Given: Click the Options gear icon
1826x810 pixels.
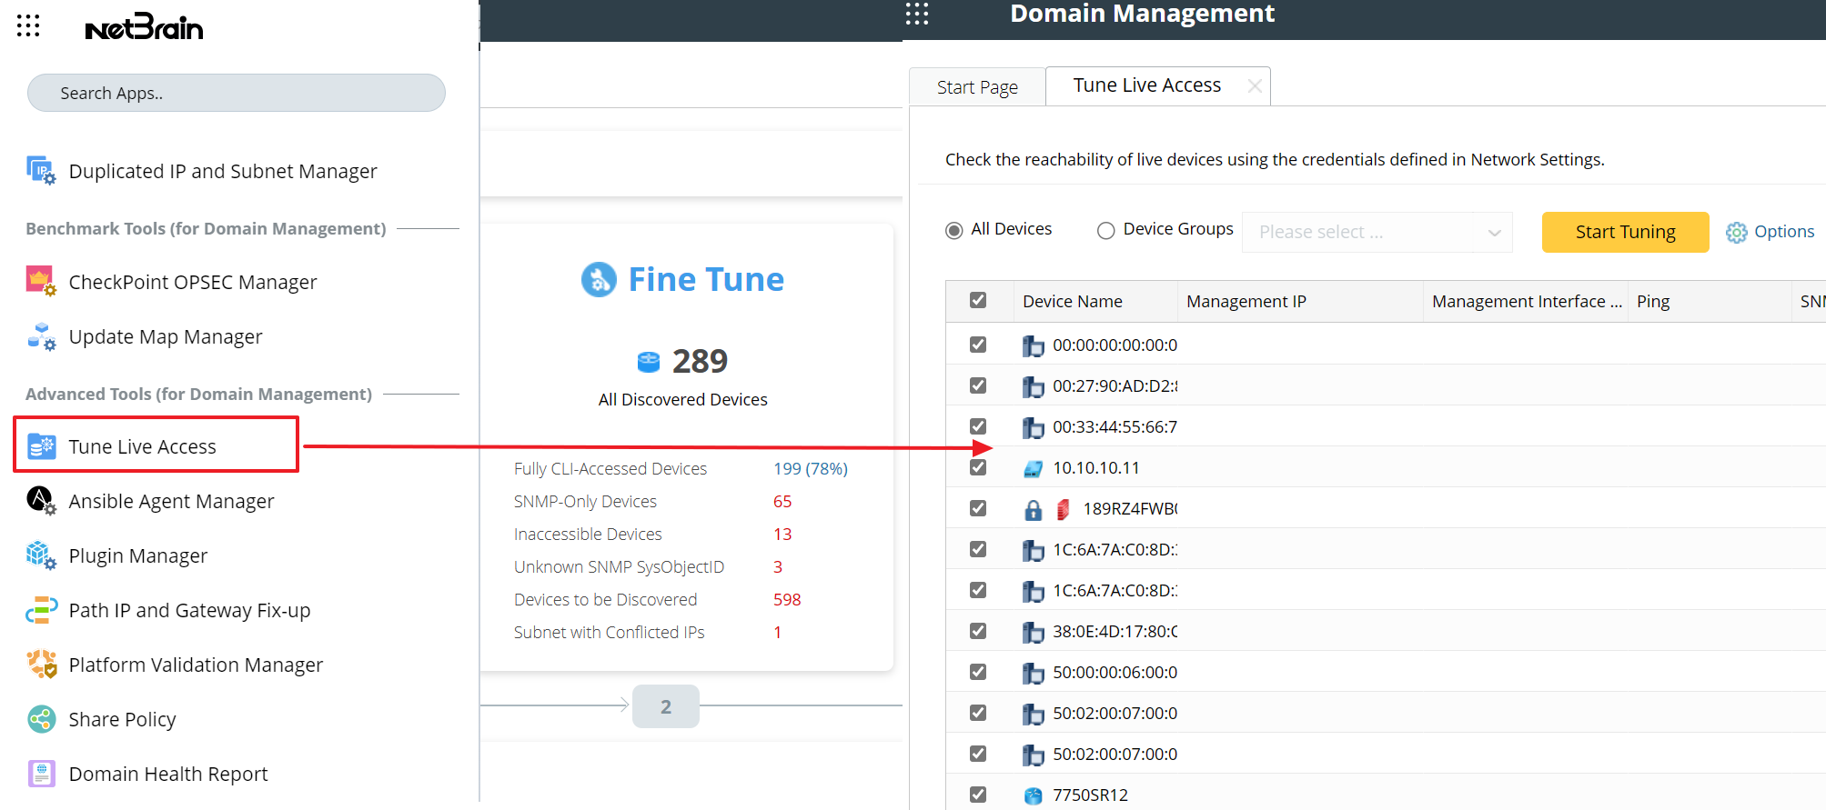Looking at the screenshot, I should [1736, 232].
